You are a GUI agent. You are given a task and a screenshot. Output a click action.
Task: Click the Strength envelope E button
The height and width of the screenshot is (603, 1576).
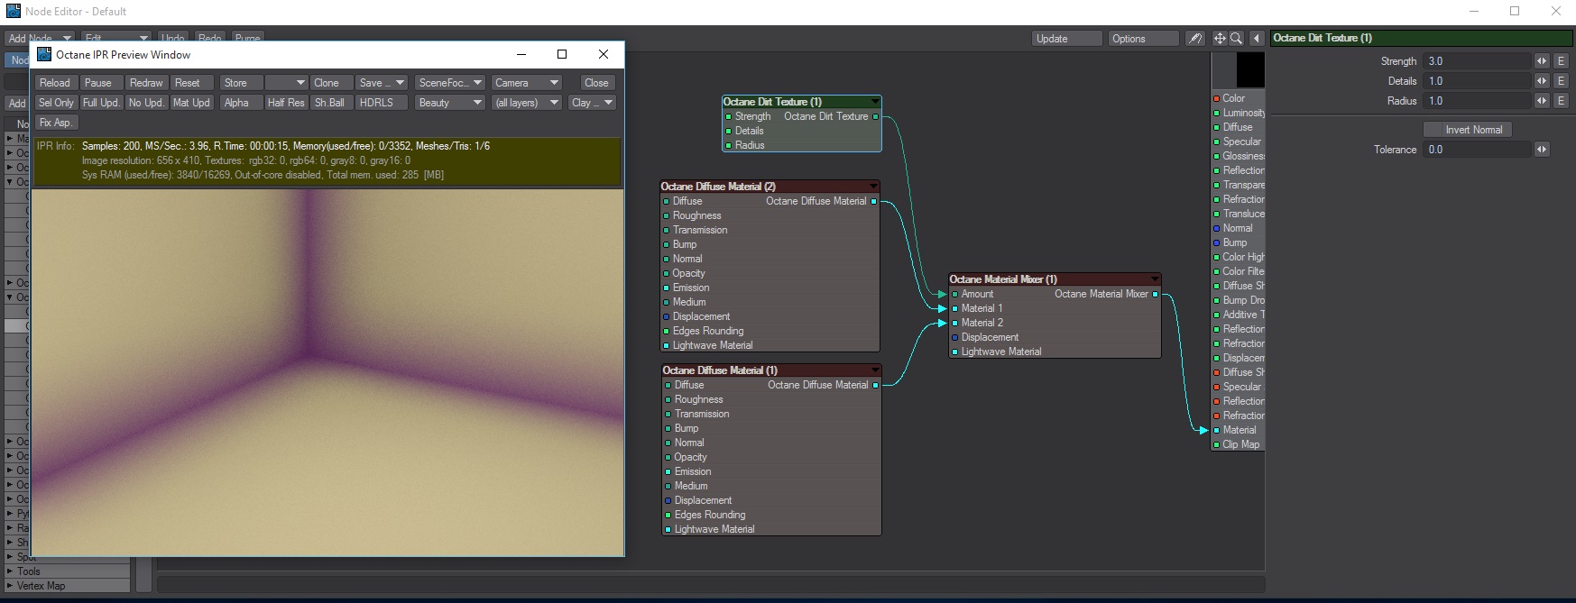coord(1561,61)
